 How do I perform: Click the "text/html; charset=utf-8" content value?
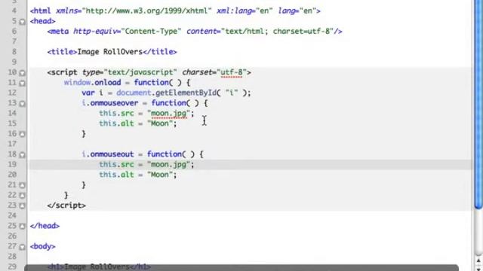click(x=277, y=32)
